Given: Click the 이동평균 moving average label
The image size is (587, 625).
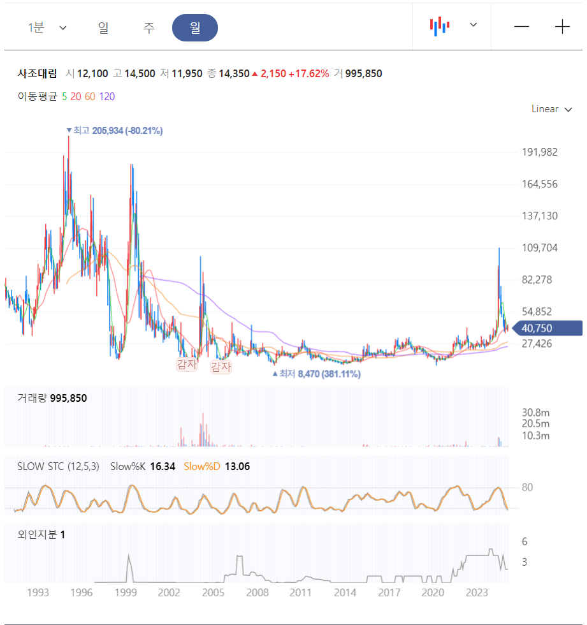Looking at the screenshot, I should tap(38, 96).
